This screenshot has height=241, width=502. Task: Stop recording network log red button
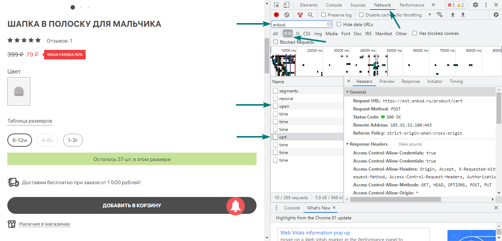(x=276, y=15)
